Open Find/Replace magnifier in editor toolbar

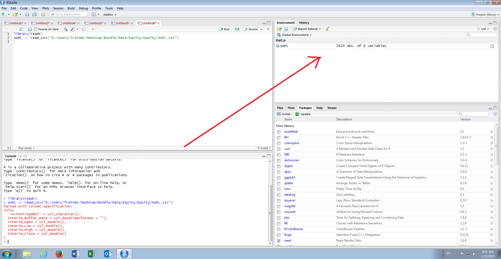click(x=66, y=29)
